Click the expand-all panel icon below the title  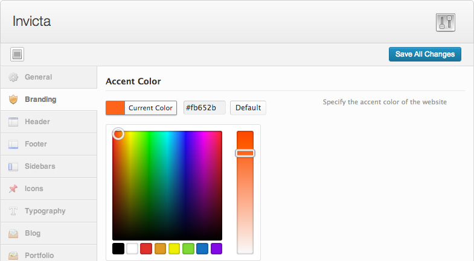18,54
